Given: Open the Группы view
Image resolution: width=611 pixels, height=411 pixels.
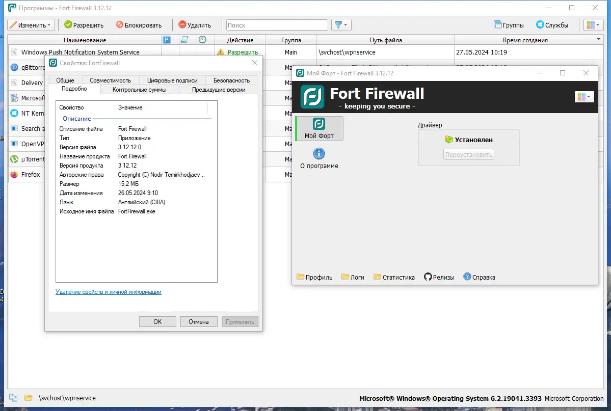Looking at the screenshot, I should (x=509, y=24).
